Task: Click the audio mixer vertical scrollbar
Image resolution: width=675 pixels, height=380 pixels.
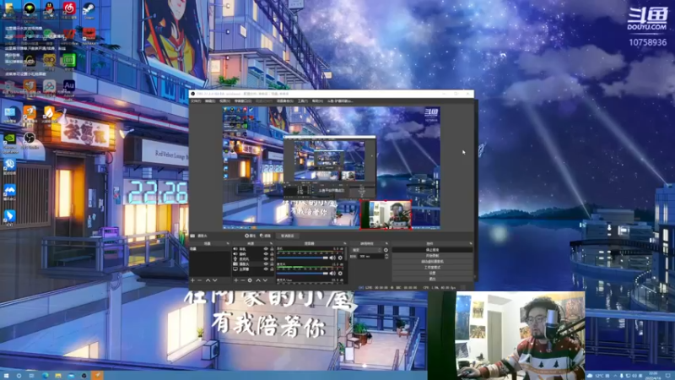Action: pyautogui.click(x=346, y=254)
